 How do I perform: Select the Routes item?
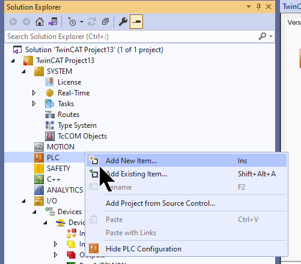(68, 115)
